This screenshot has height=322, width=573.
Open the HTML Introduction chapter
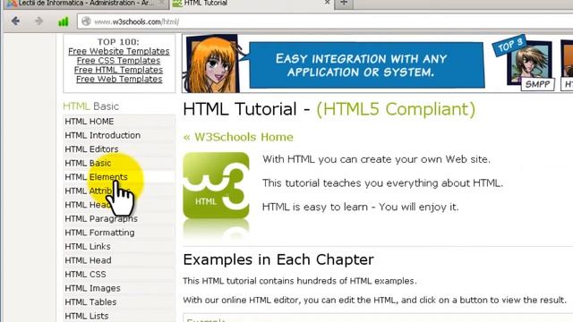119,135
